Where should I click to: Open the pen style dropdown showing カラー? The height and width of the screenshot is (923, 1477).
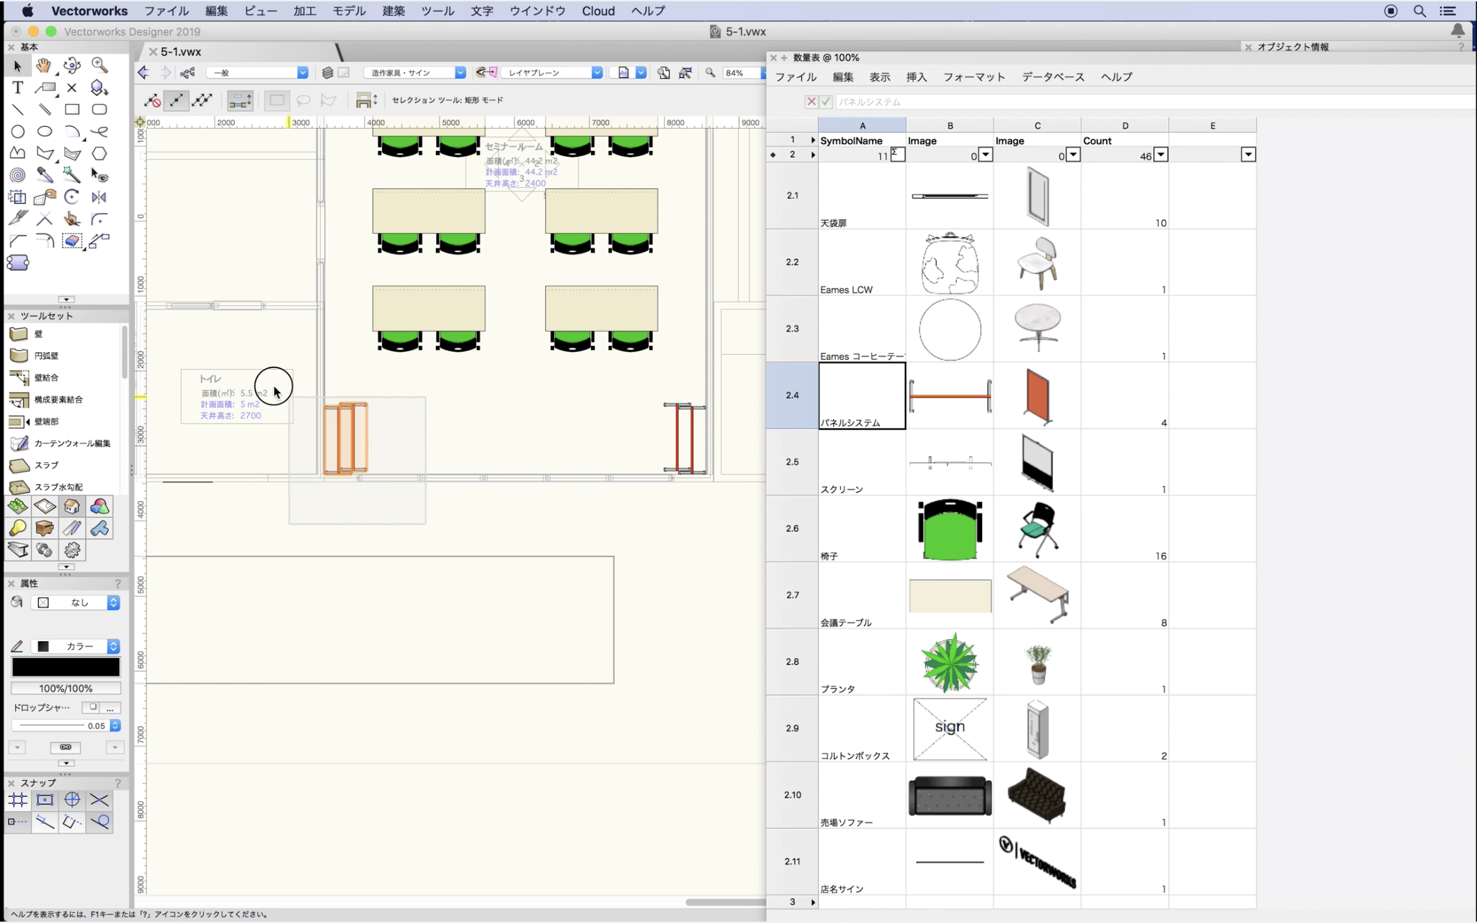(76, 647)
